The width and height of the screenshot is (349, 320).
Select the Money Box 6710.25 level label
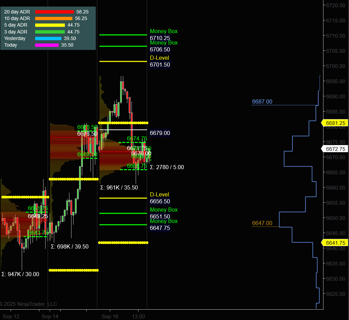pyautogui.click(x=160, y=38)
